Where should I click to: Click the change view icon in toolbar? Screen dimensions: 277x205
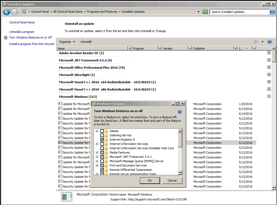pyautogui.click(x=256, y=42)
